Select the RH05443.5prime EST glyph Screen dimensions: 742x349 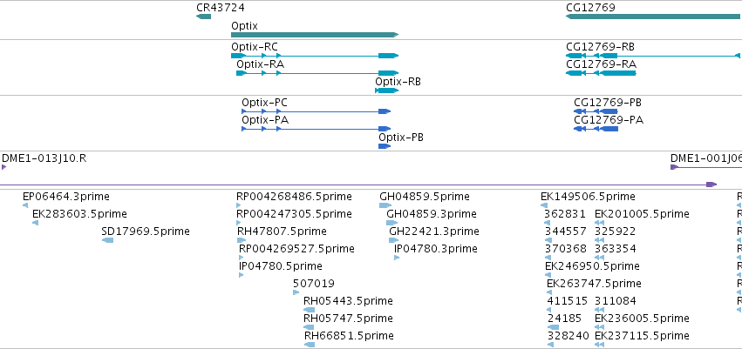click(x=309, y=311)
